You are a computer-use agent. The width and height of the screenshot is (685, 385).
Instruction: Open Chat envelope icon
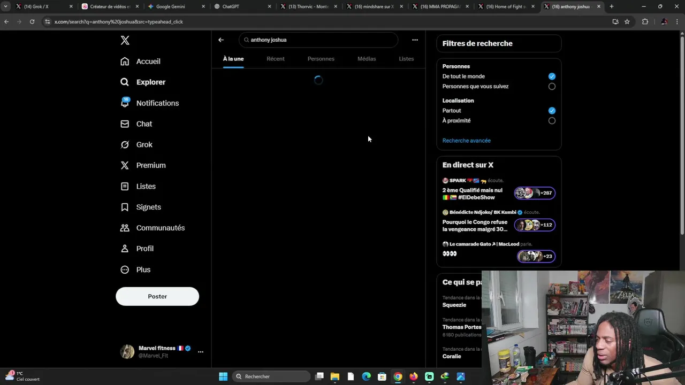125,124
